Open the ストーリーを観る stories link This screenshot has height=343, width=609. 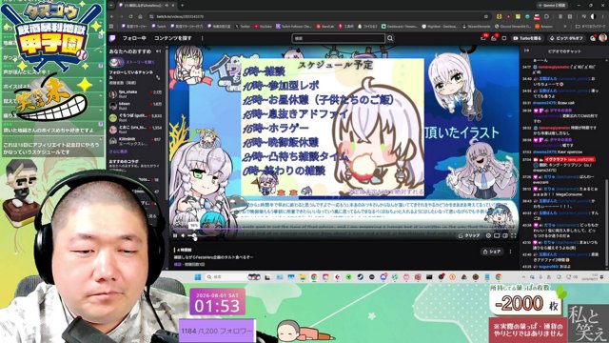tap(132, 62)
